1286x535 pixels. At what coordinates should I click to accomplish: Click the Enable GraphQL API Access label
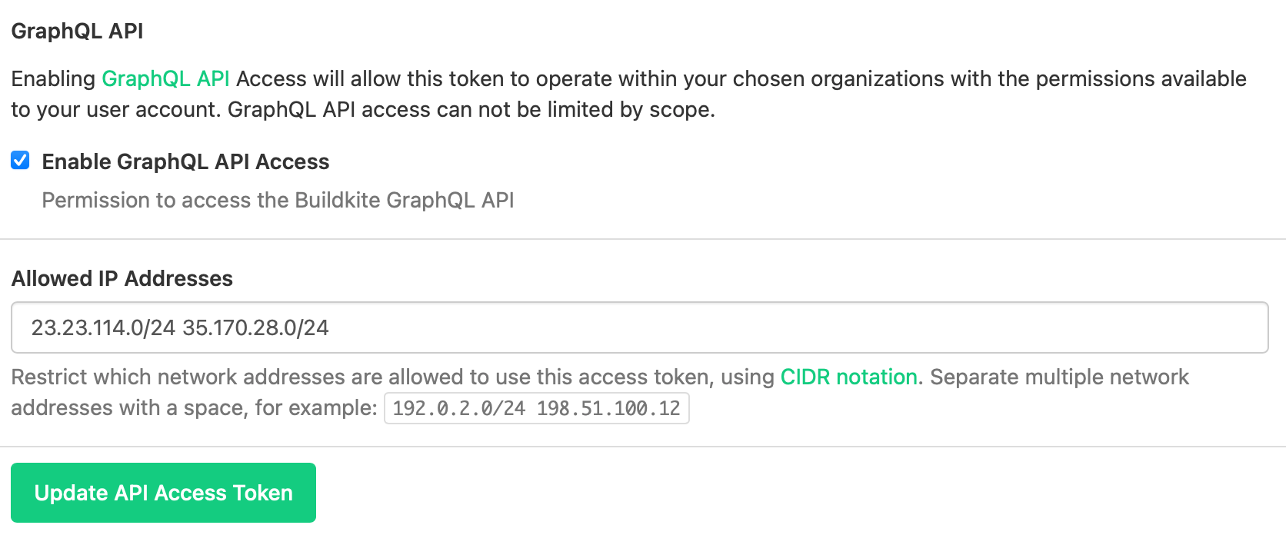pos(185,161)
